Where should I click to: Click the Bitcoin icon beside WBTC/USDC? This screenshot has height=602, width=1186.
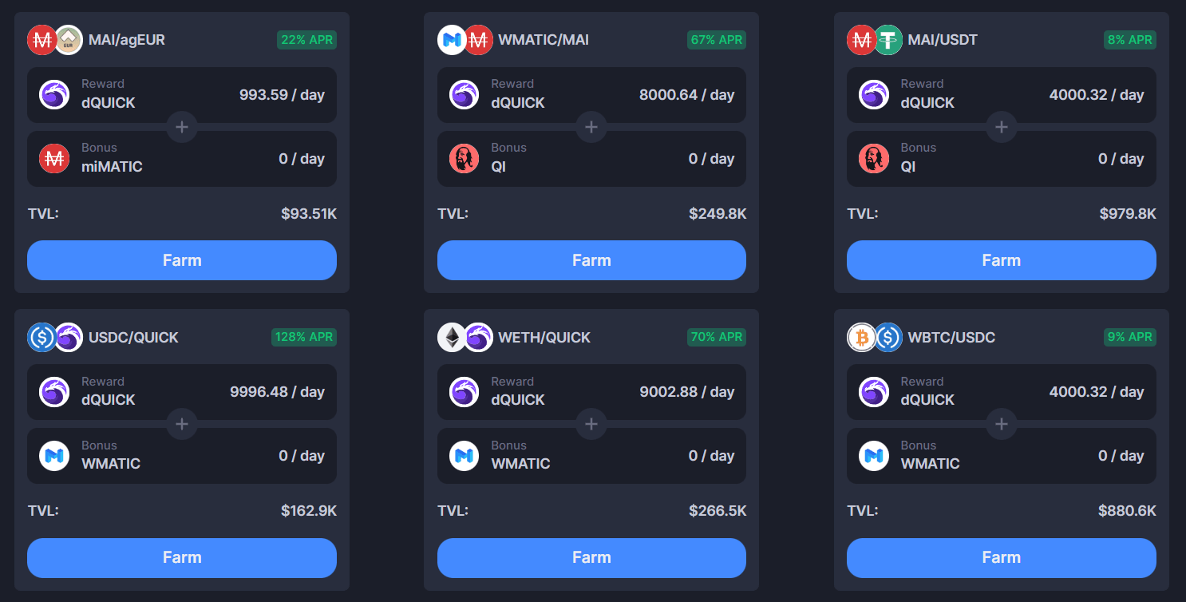861,338
